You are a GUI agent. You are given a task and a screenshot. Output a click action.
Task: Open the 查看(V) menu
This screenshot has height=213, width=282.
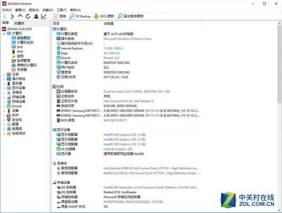point(20,10)
